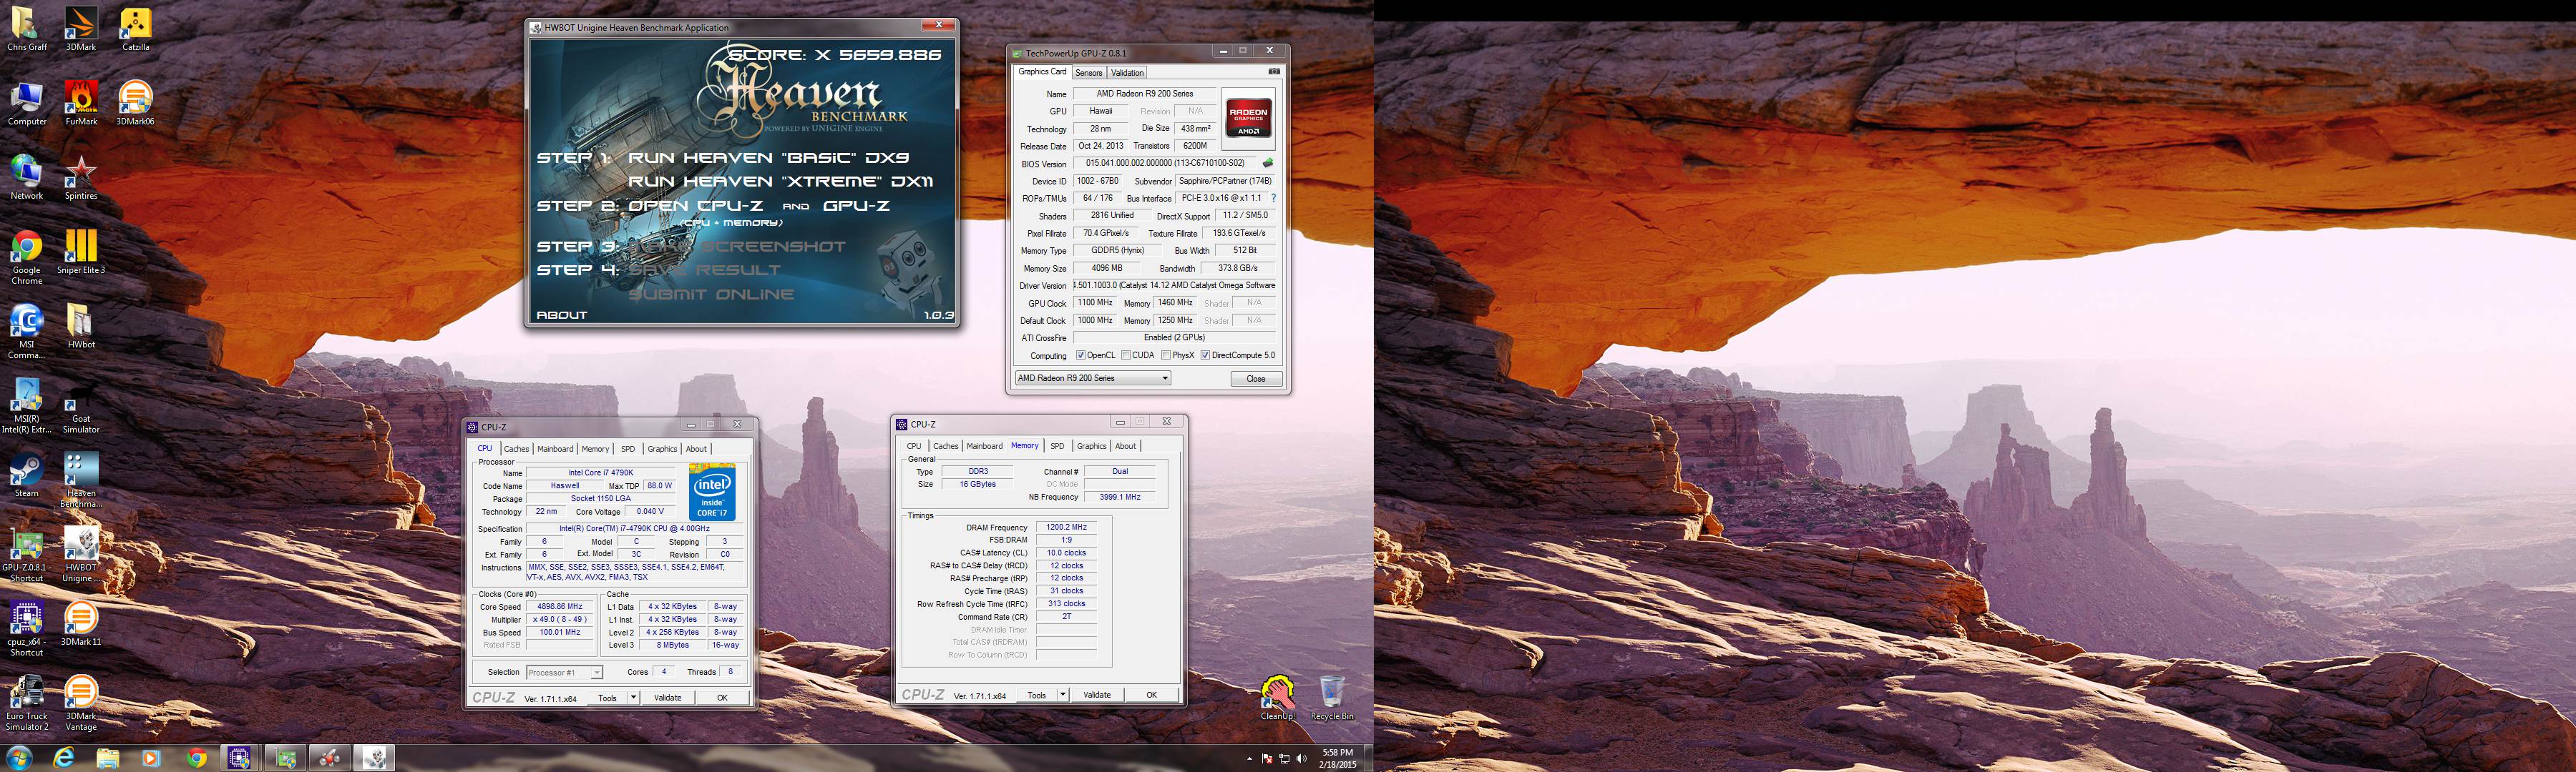Click Submit Online in Heaven benchmark app

711,295
